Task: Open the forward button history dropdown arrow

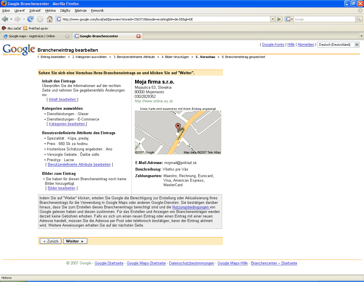Action: [24, 19]
